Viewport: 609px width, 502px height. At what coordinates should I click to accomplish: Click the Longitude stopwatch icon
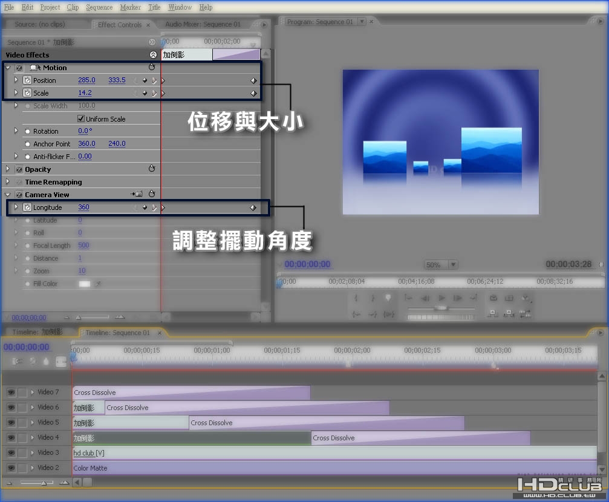[x=27, y=207]
